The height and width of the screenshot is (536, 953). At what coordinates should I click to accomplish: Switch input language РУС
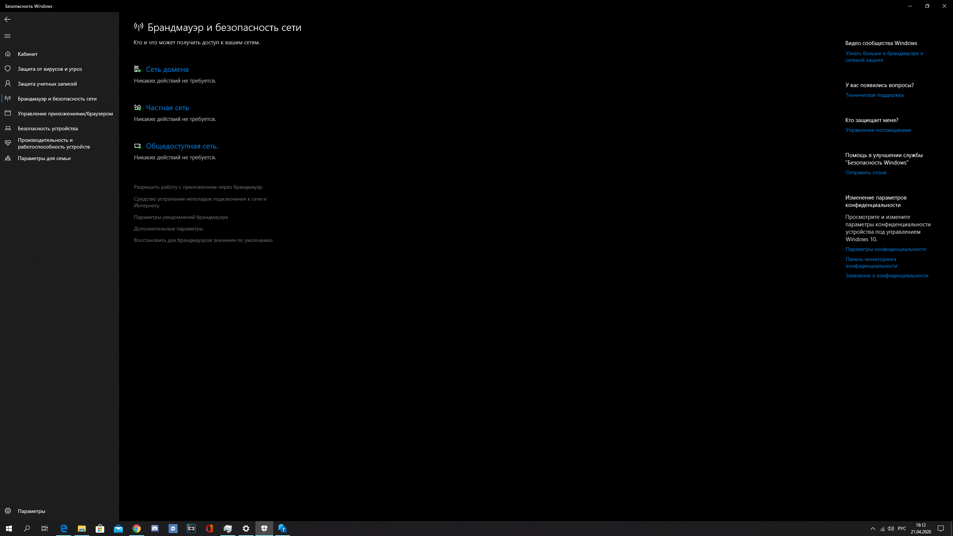coord(902,529)
